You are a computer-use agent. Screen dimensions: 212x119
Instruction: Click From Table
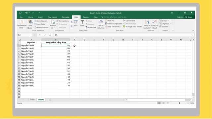click(39, 24)
